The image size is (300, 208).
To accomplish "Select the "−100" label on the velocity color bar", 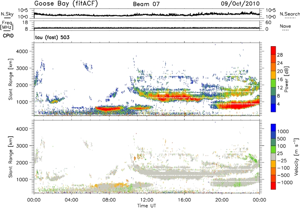I will (283, 168).
